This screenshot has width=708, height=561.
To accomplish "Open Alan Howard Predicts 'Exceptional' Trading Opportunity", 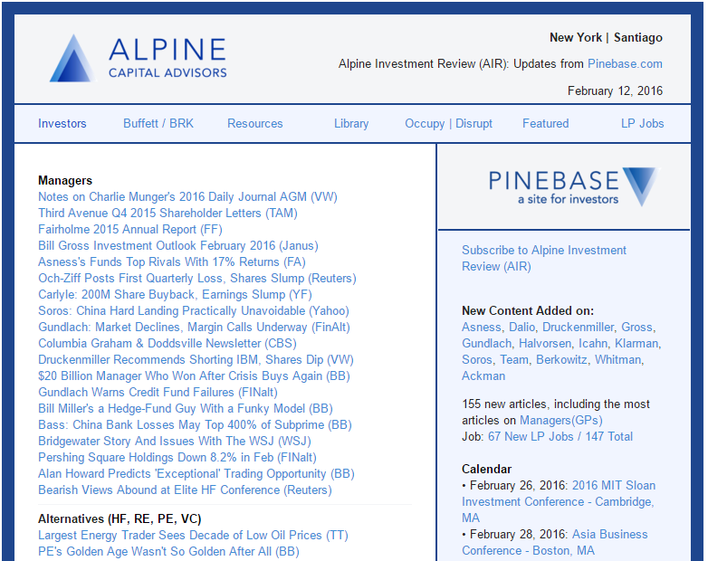I will tap(196, 473).
